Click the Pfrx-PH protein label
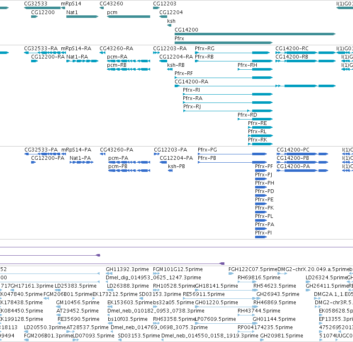Image resolution: width=353 pixels, height=342 pixels. [265, 183]
